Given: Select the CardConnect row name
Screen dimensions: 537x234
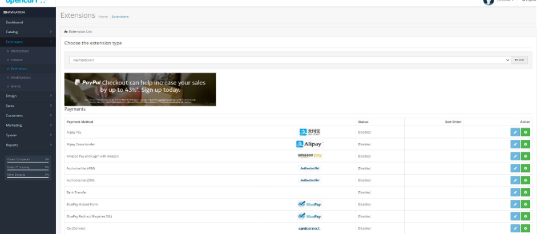Looking at the screenshot, I should tap(76, 228).
